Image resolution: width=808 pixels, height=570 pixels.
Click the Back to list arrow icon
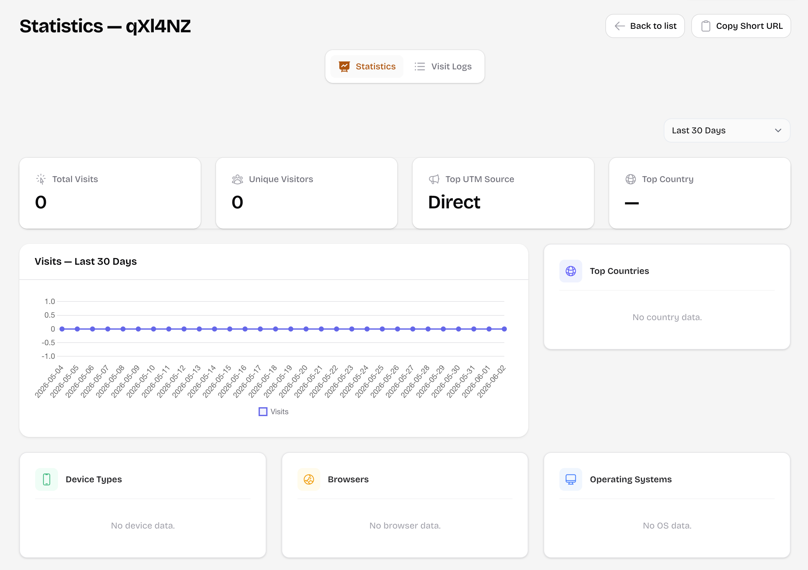(x=619, y=26)
